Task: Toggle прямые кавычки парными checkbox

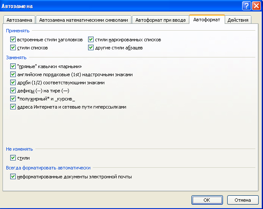Action: tap(12, 66)
